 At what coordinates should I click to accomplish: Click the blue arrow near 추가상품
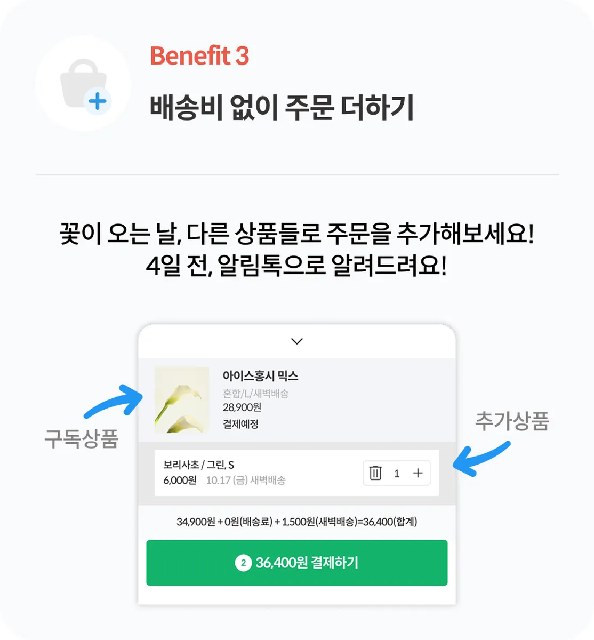(481, 459)
